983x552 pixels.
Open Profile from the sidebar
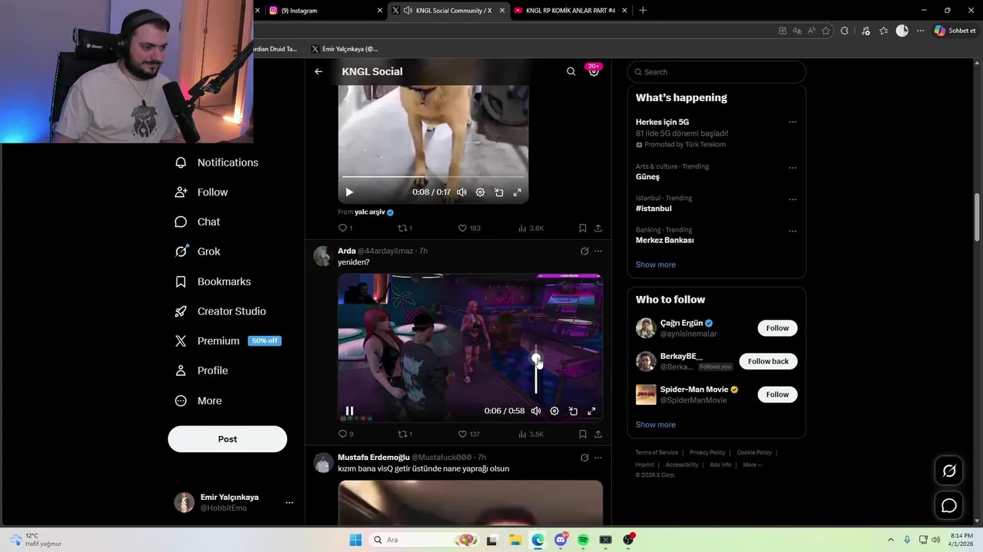pyautogui.click(x=202, y=370)
